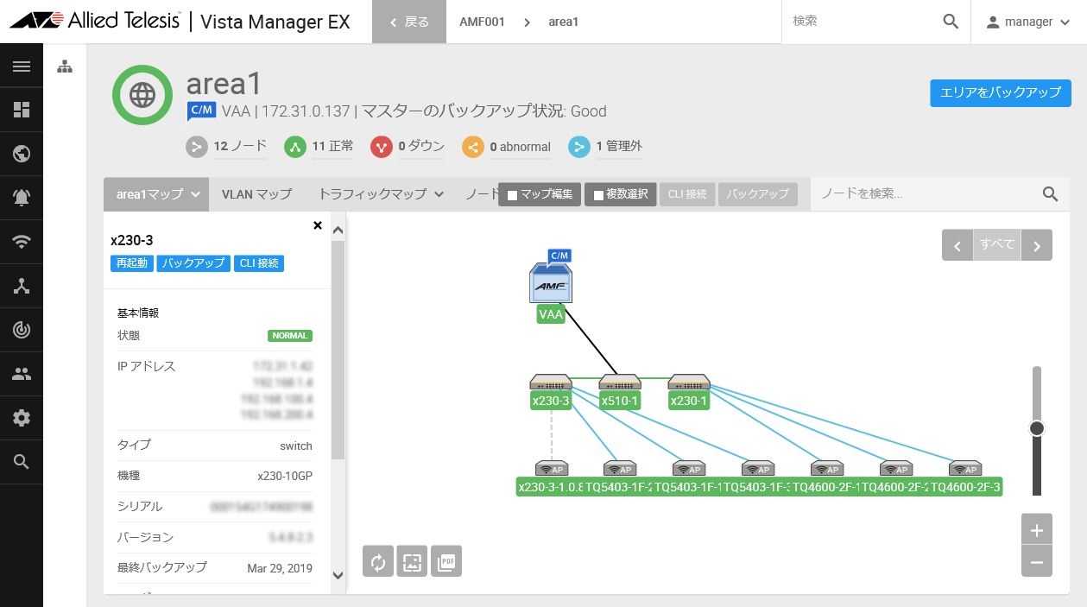Image resolution: width=1087 pixels, height=607 pixels.
Task: Select the x230-1 switch node
Action: coord(689,383)
